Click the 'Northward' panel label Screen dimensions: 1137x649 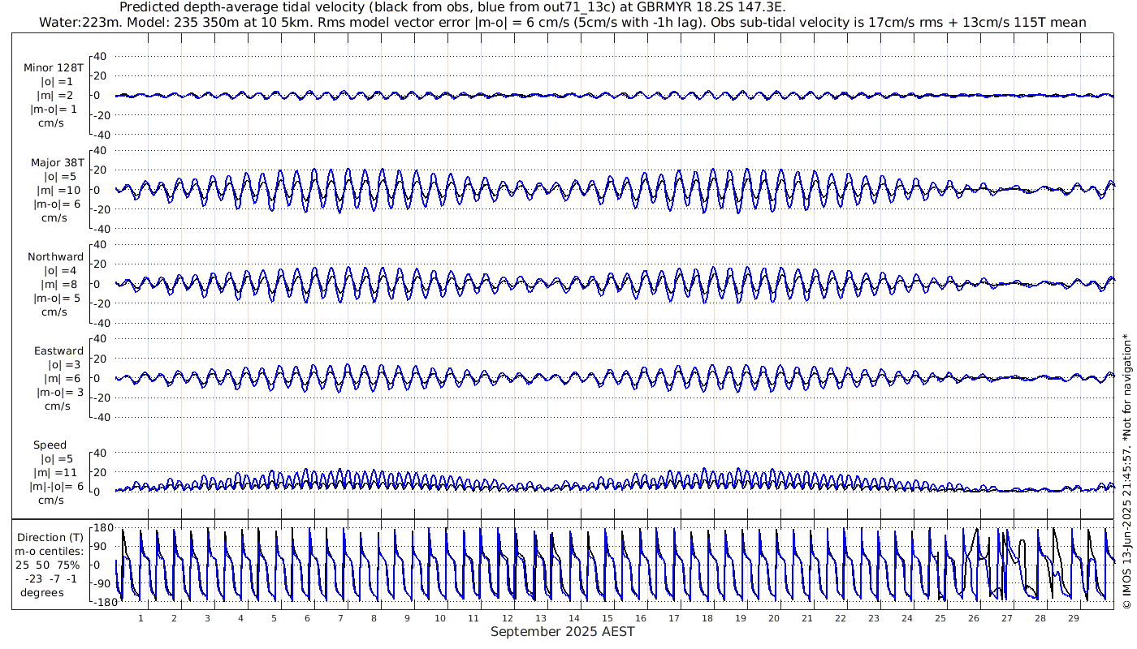coord(56,256)
